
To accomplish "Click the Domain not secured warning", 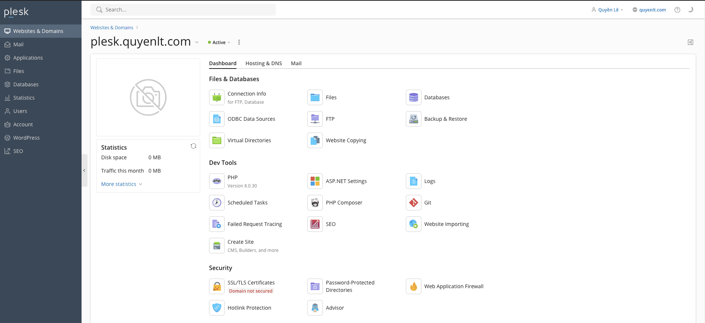I will 251,291.
